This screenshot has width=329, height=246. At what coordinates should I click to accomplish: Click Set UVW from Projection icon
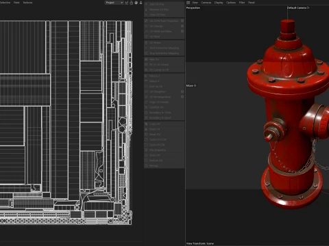point(147,20)
